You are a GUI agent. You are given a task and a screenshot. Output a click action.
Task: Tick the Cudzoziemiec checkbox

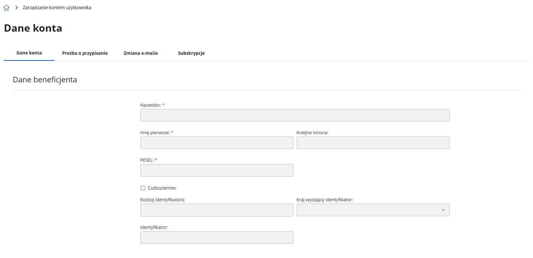tap(143, 188)
